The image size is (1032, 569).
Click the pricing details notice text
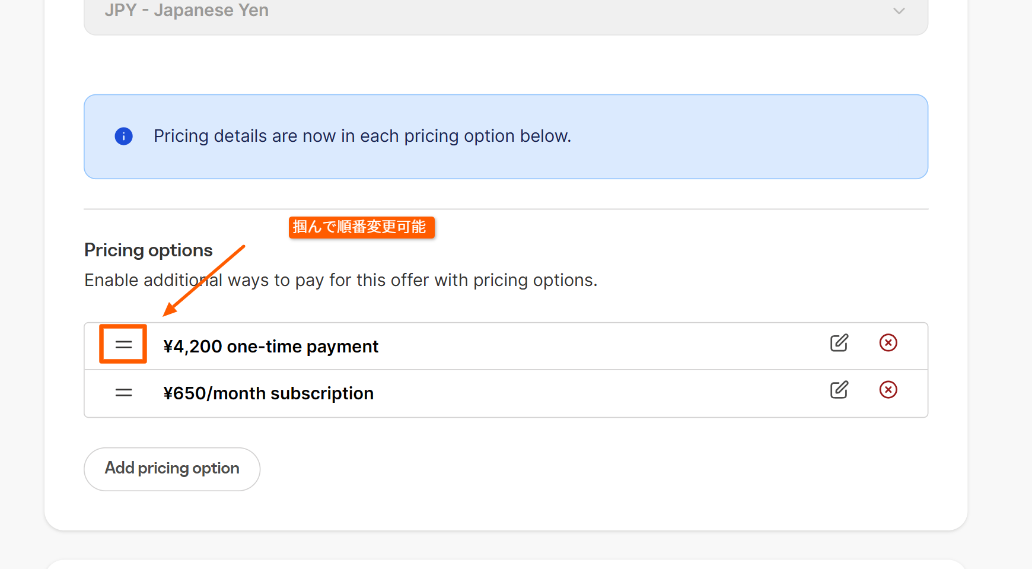point(362,136)
